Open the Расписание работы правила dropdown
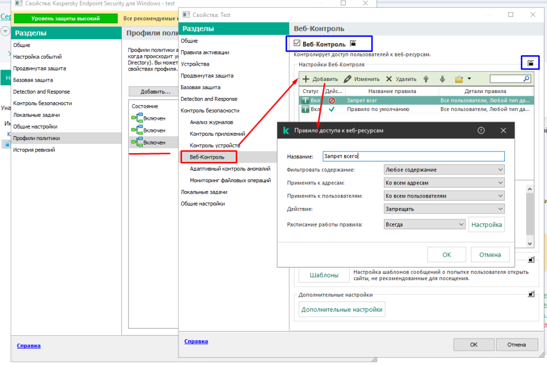Viewport: 547px width, 365px height. click(x=424, y=224)
